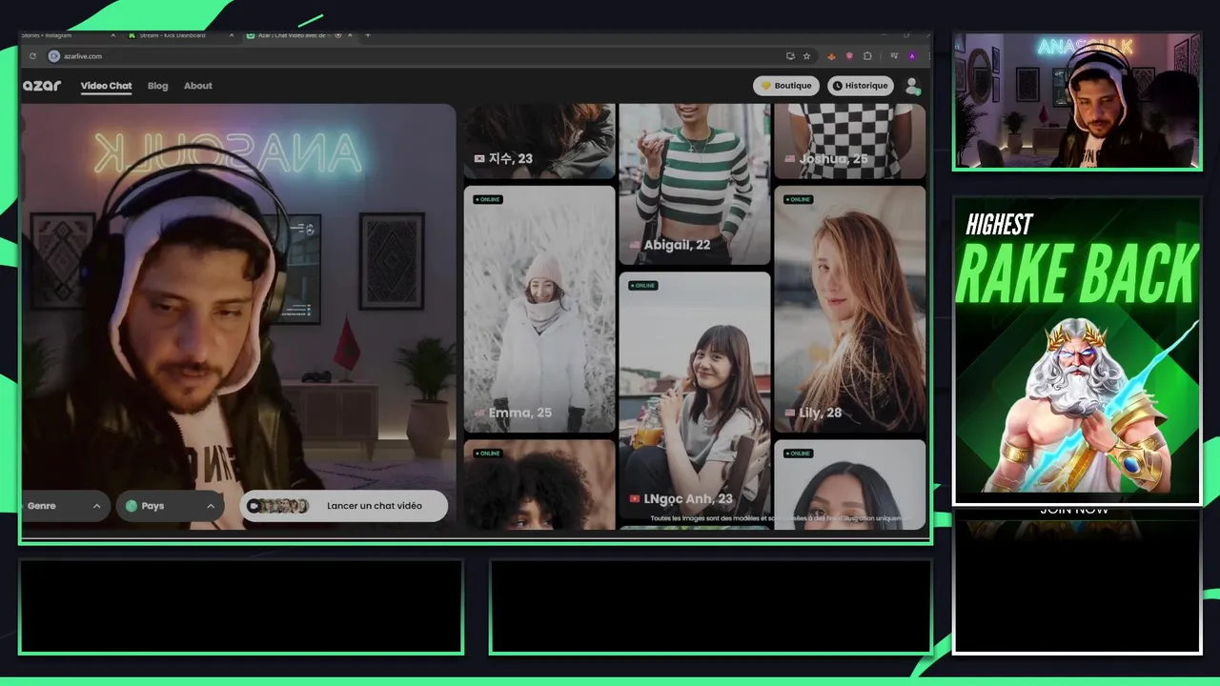Click the ONLINE badge on LNgọc Anh's card
The height and width of the screenshot is (686, 1220).
click(643, 286)
